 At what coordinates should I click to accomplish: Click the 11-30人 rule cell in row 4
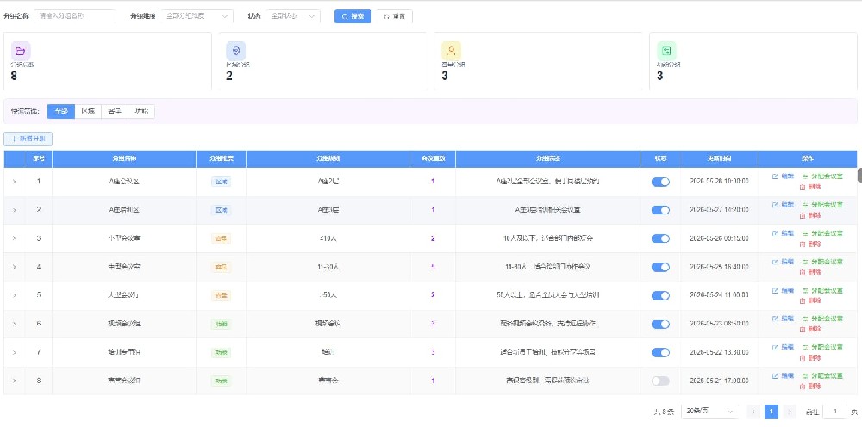click(x=329, y=267)
